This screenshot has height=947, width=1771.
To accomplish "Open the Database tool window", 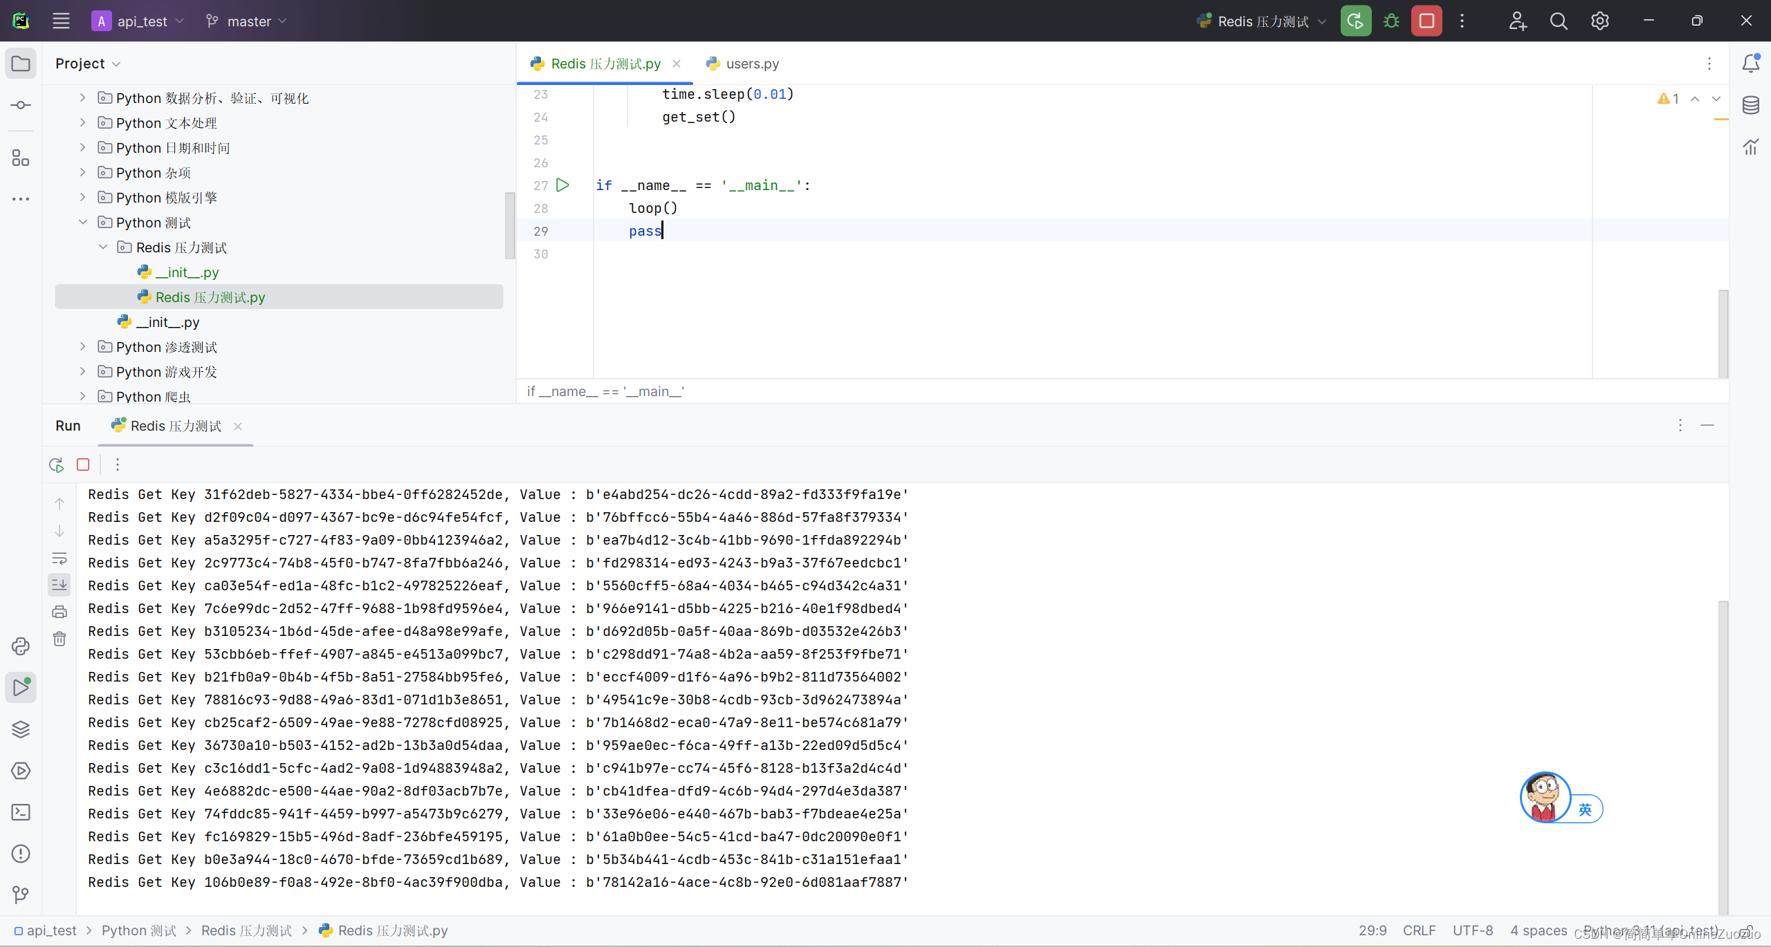I will (1750, 105).
